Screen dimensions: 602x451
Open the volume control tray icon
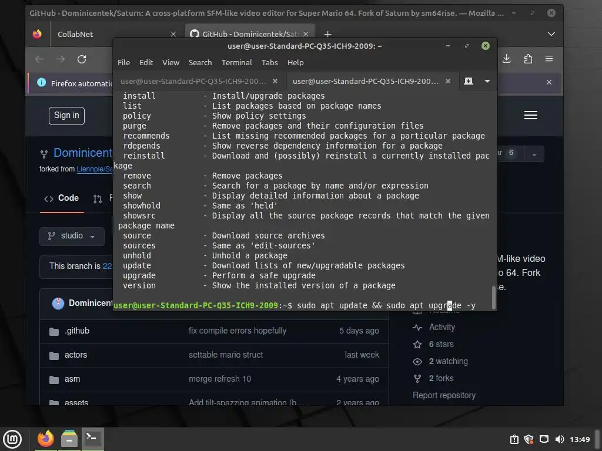pyautogui.click(x=560, y=439)
